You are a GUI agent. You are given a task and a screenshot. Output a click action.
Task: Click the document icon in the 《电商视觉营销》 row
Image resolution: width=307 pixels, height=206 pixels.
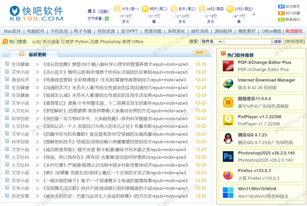click(x=7, y=79)
